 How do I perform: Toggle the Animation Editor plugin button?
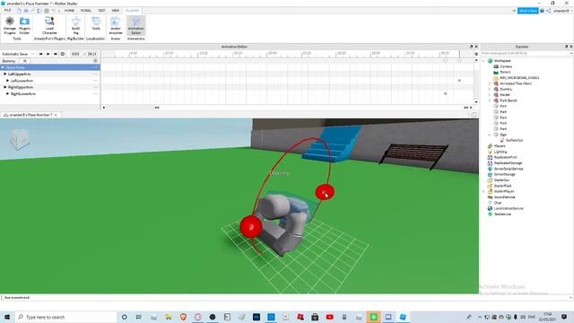click(x=135, y=26)
